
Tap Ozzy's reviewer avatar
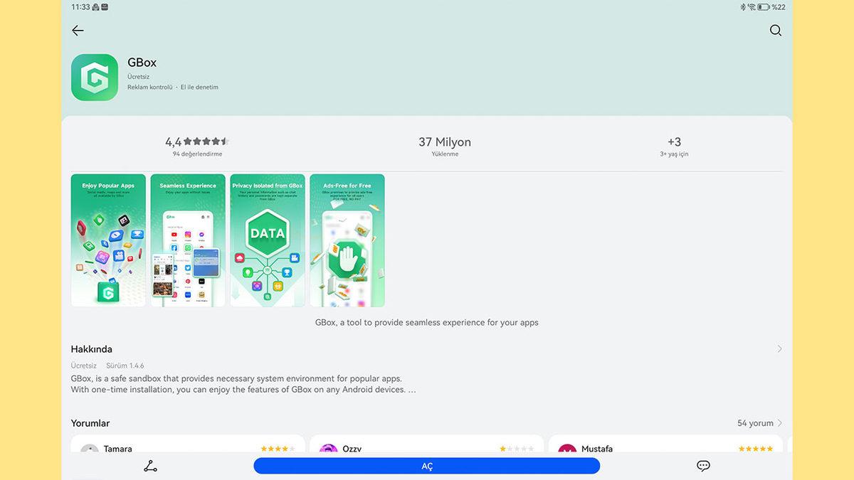[x=328, y=450]
